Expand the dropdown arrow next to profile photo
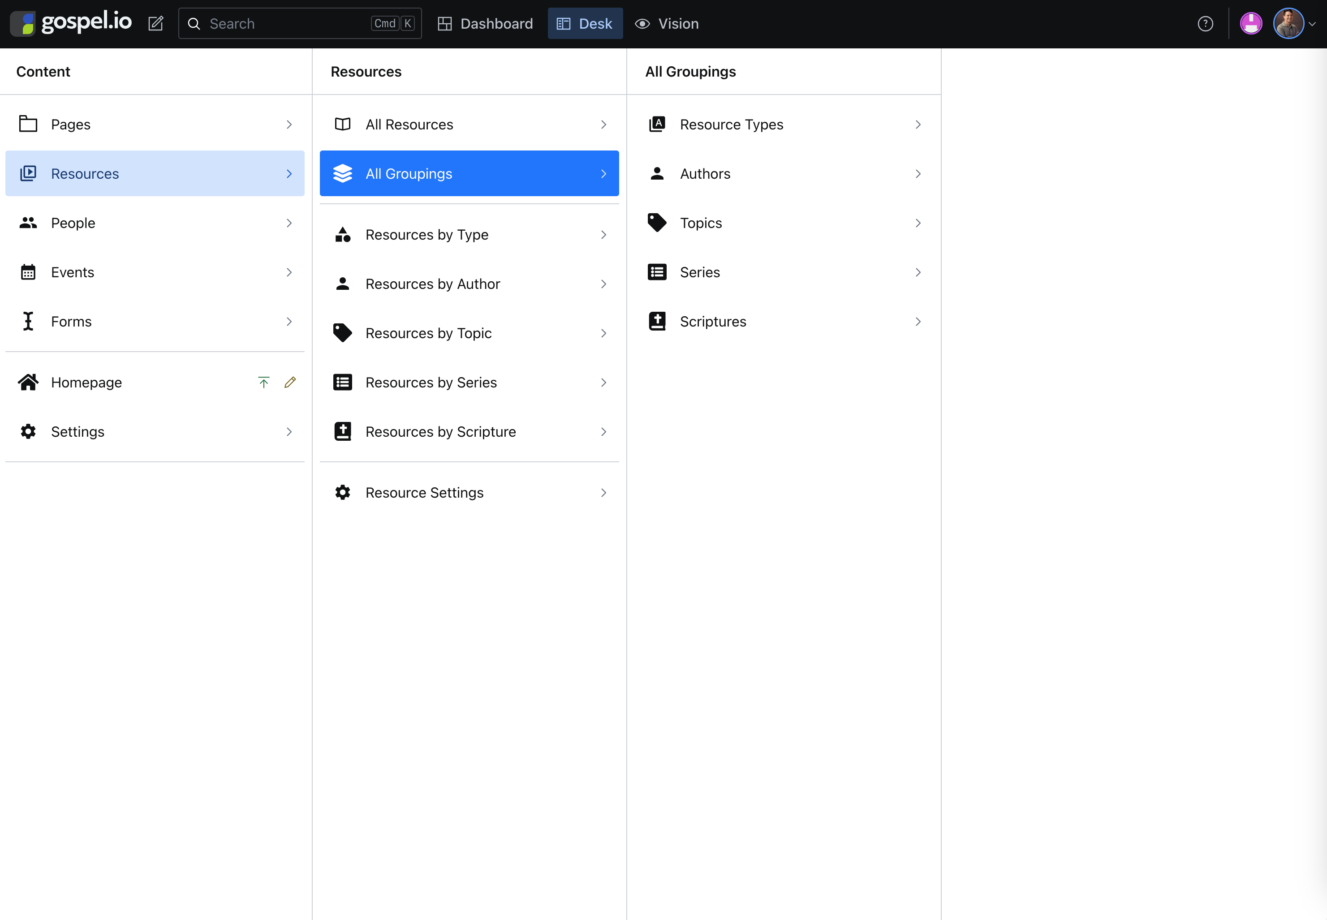This screenshot has width=1327, height=920. click(1312, 24)
